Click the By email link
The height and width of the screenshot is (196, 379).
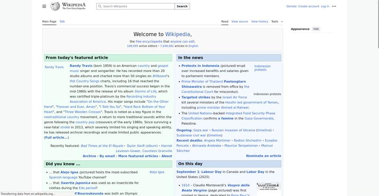(x=108, y=156)
